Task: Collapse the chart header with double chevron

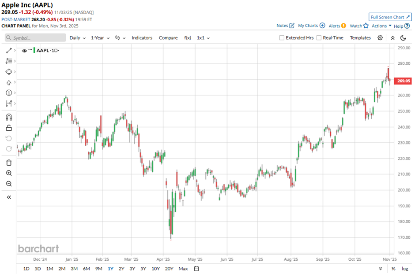Action: (393, 38)
